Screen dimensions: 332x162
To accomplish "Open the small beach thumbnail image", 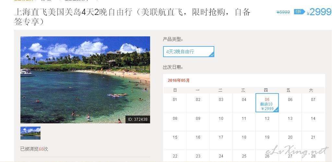I will pos(30,133).
